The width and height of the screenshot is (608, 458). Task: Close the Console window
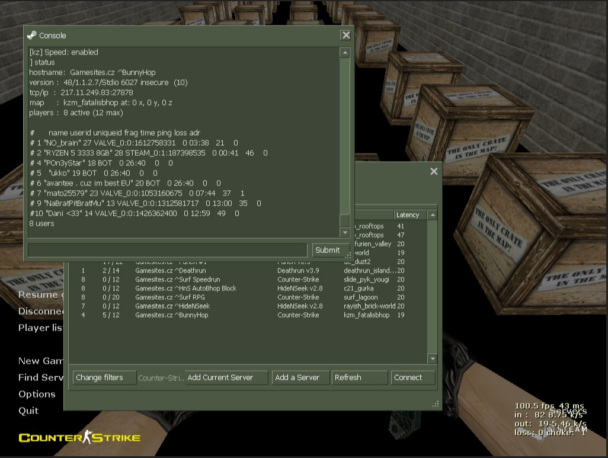tap(345, 36)
